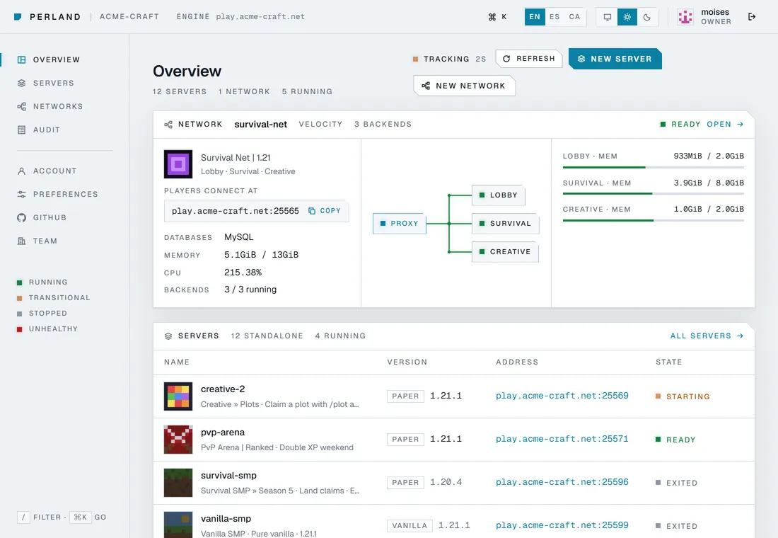Switch language to ES
The image size is (778, 538).
(x=555, y=17)
